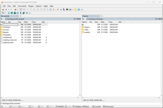This screenshot has width=163, height=108.
Task: Click the blue monitor drive bar icon
Action: [12, 13]
